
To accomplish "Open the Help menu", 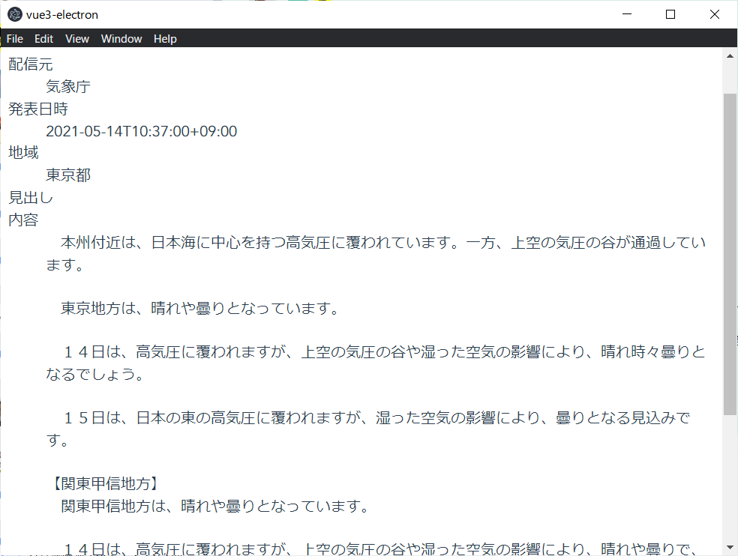I will pyautogui.click(x=165, y=38).
